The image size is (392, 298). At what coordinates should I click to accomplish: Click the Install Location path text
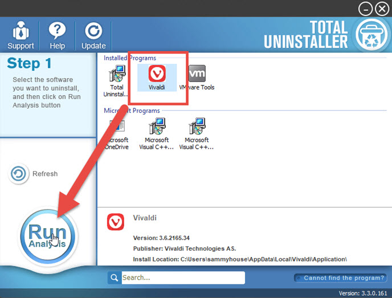tap(240, 259)
